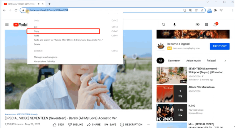Choose Paste from the context menu
This screenshot has width=235, height=128.
point(75,36)
